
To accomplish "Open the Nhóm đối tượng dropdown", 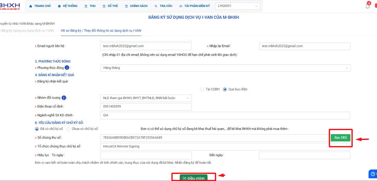I will click(146, 98).
